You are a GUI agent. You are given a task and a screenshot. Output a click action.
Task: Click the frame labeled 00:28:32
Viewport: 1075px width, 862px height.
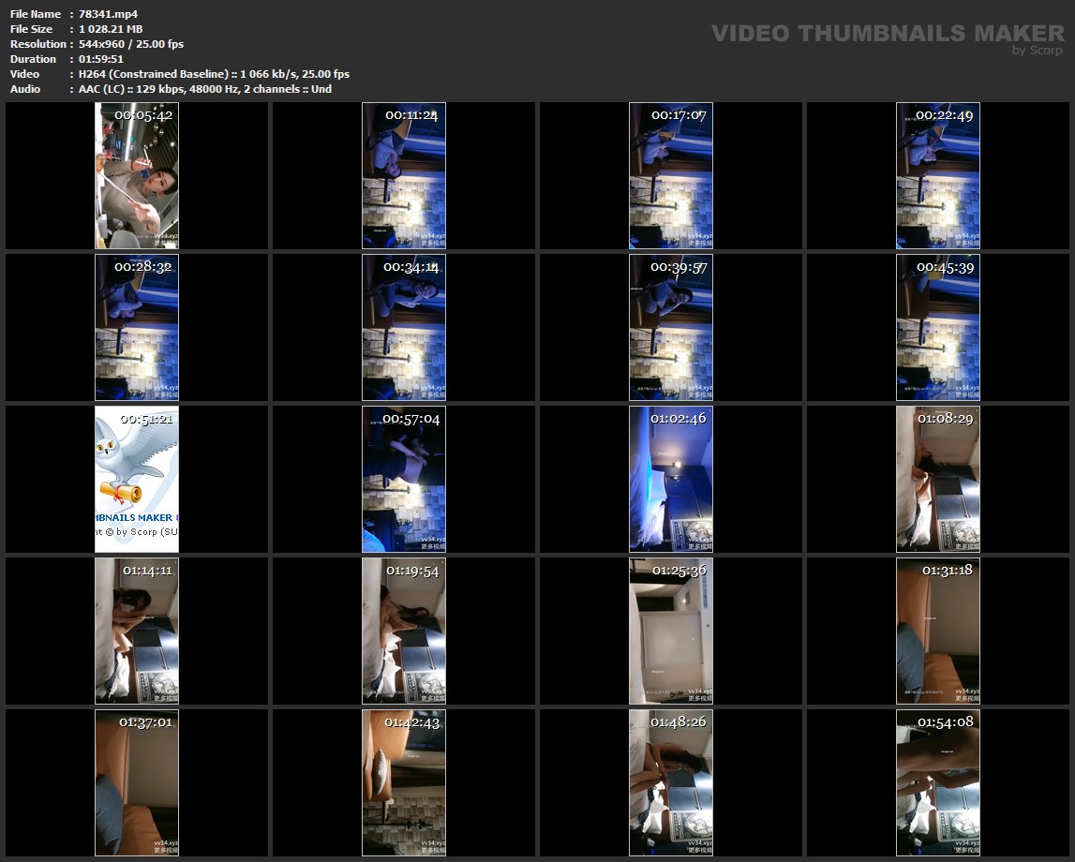[x=137, y=327]
